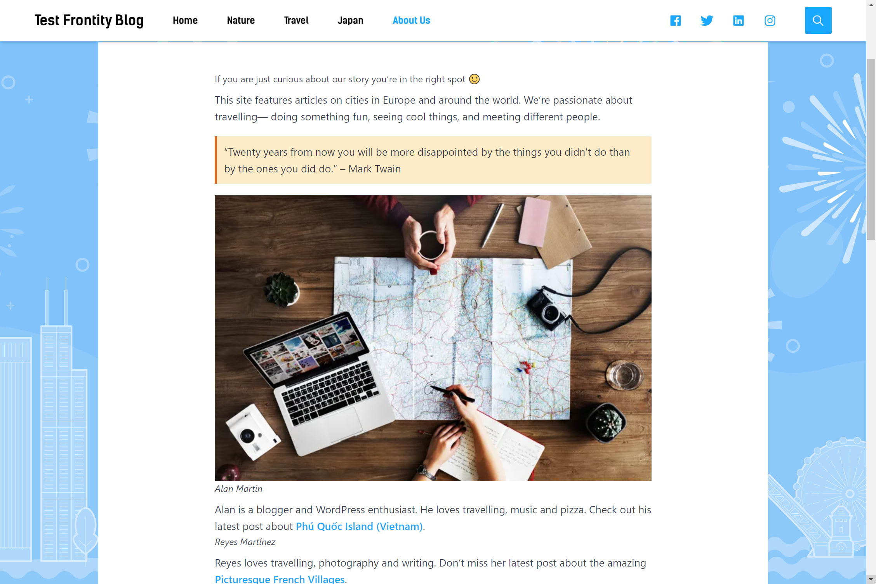This screenshot has width=876, height=584.
Task: Click the Travel menu item in the navbar
Action: [296, 20]
